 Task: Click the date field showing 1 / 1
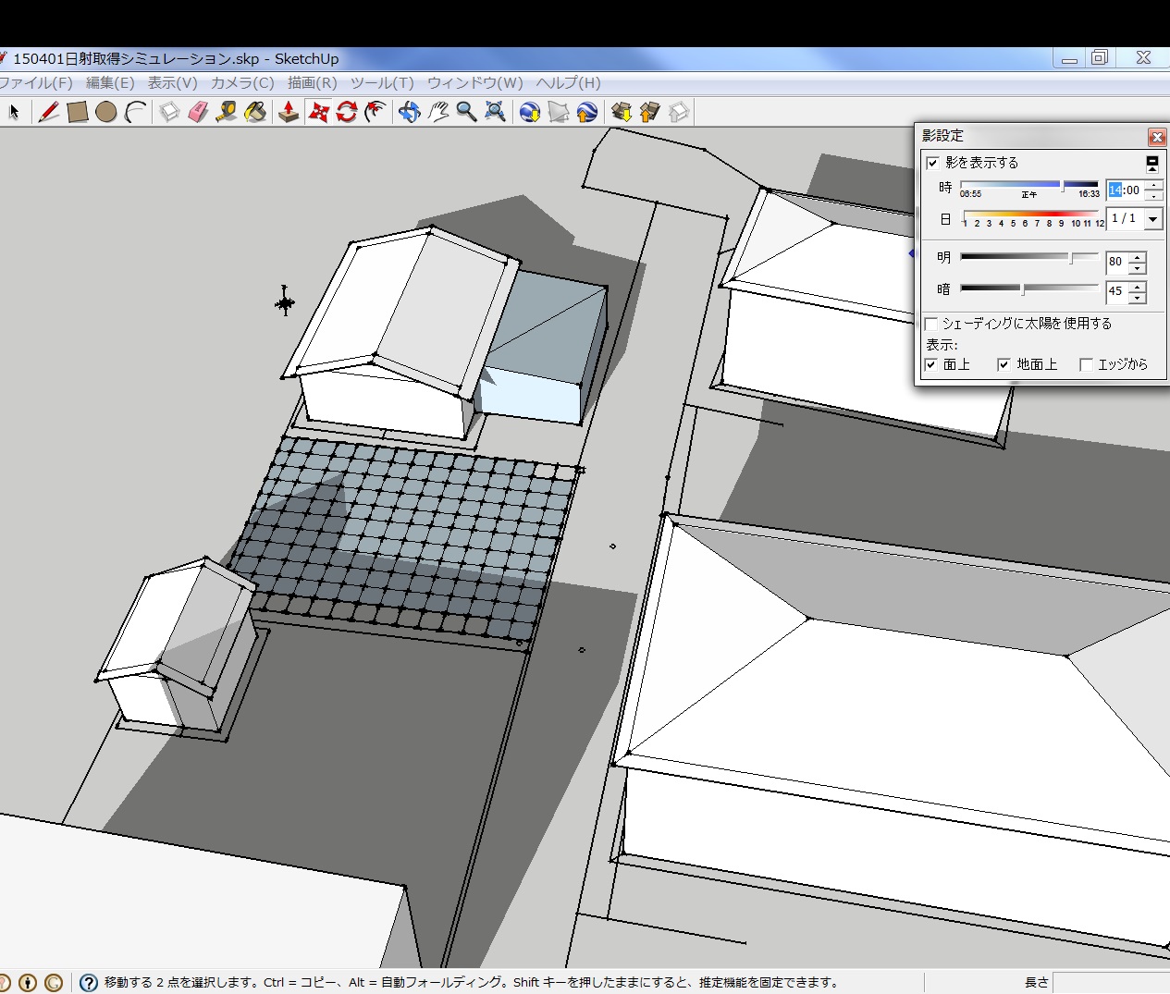(1125, 219)
